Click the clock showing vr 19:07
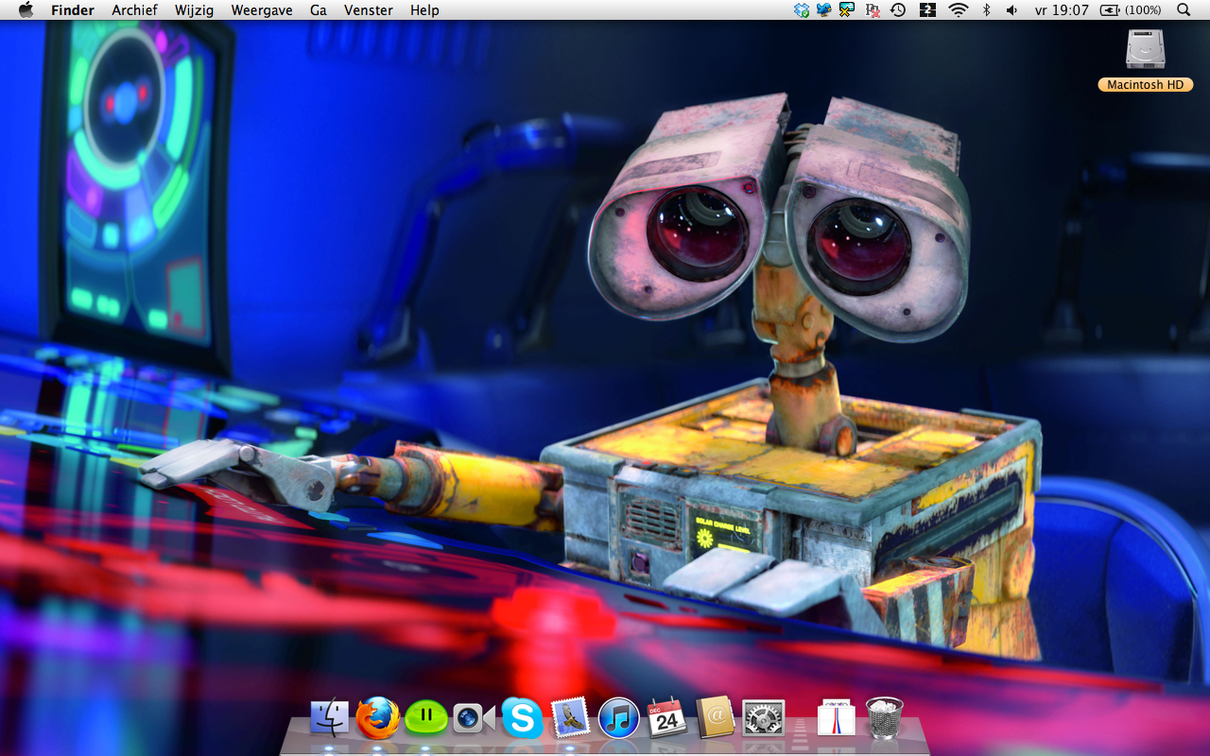Screen dimensions: 1210x756 (1062, 10)
